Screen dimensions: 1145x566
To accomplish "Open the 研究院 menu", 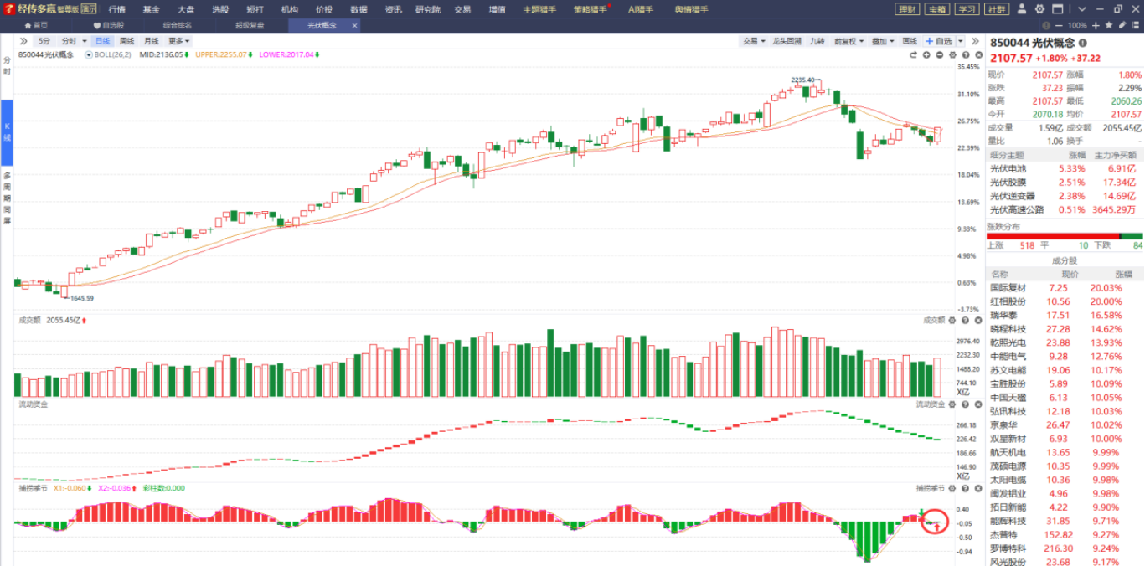I will (x=427, y=9).
